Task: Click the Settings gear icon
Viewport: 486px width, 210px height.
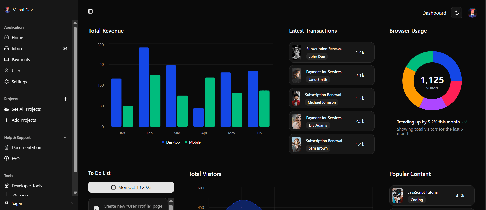Action: [7, 82]
